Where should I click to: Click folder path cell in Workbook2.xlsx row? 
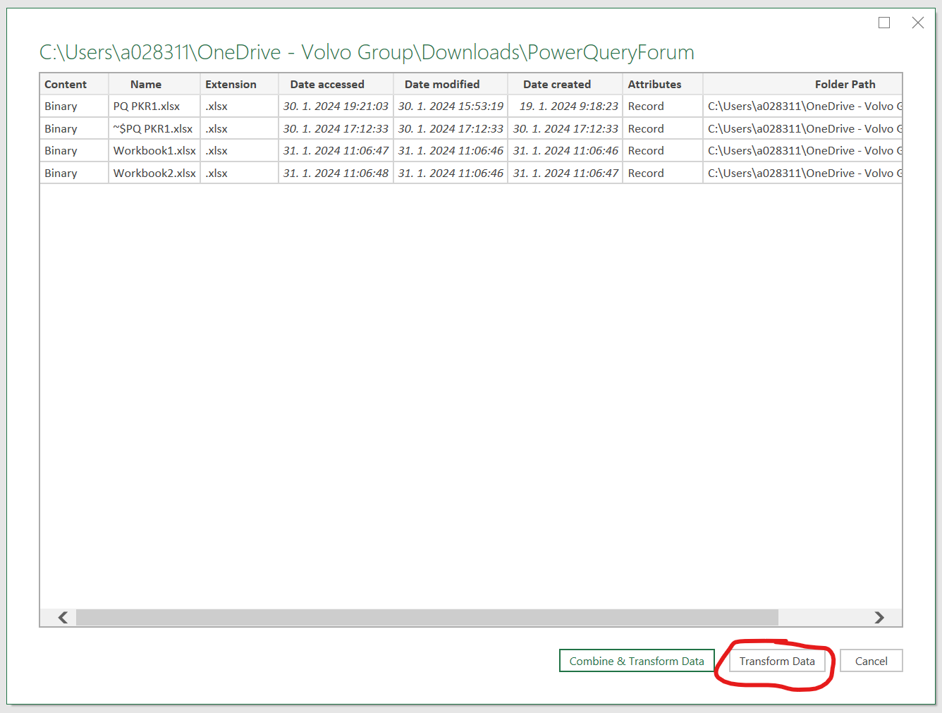click(x=803, y=173)
